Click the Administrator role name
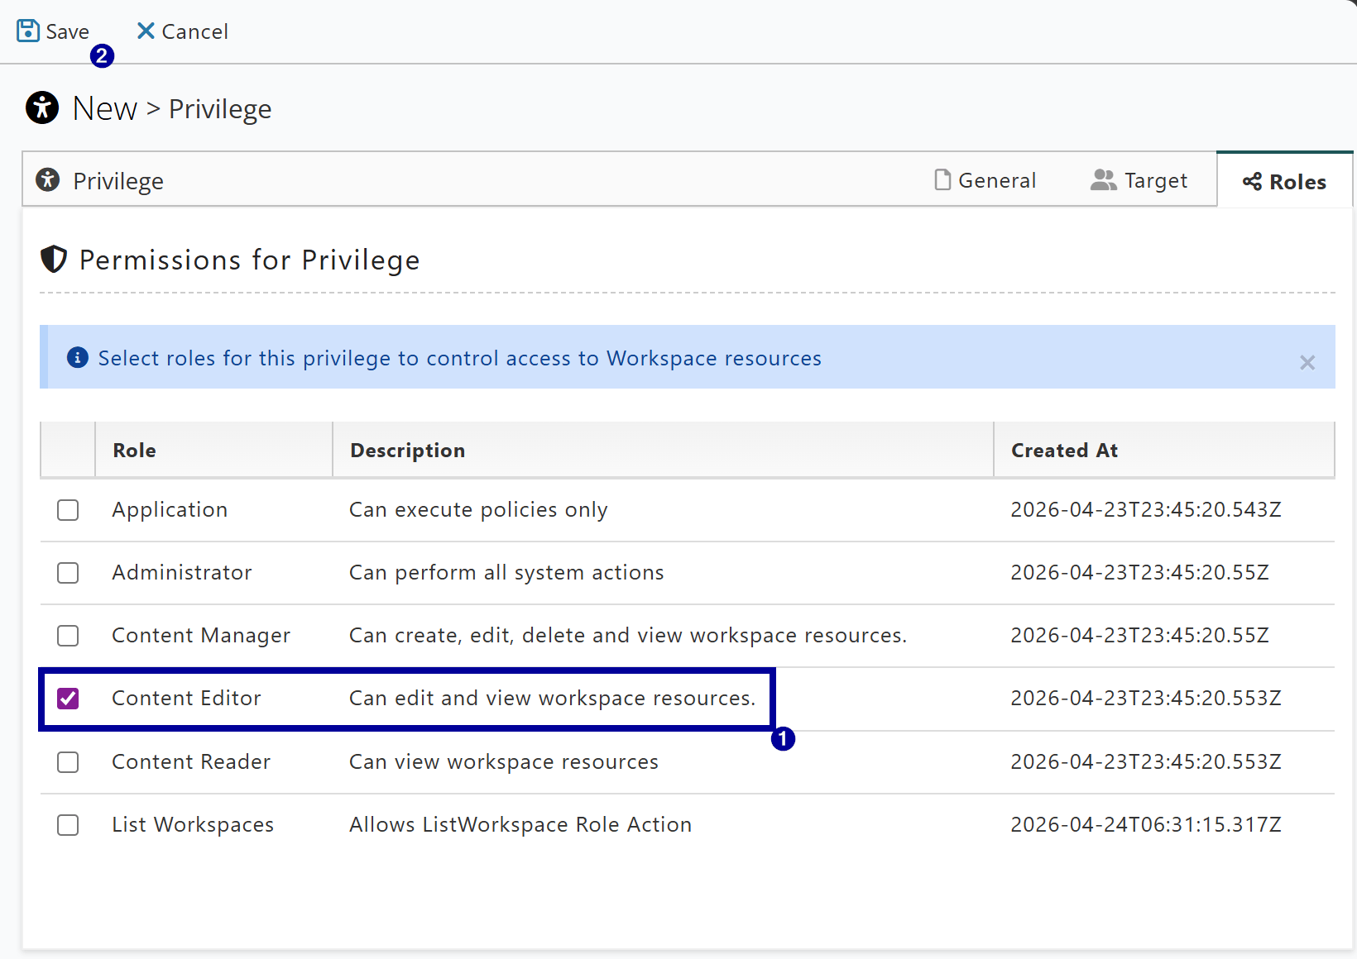This screenshot has width=1357, height=959. 182,573
